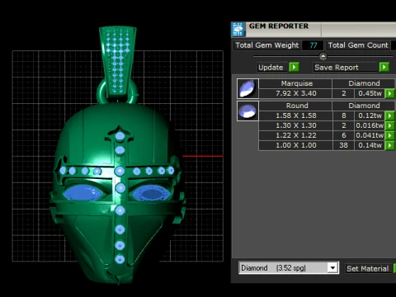Click the Diamond header in Round group
Screen dimensions: 396x297
[x=364, y=106]
